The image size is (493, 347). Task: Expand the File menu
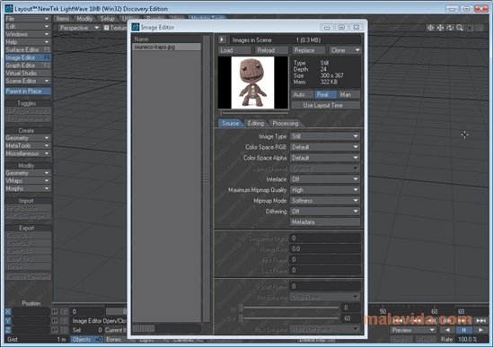pyautogui.click(x=28, y=19)
